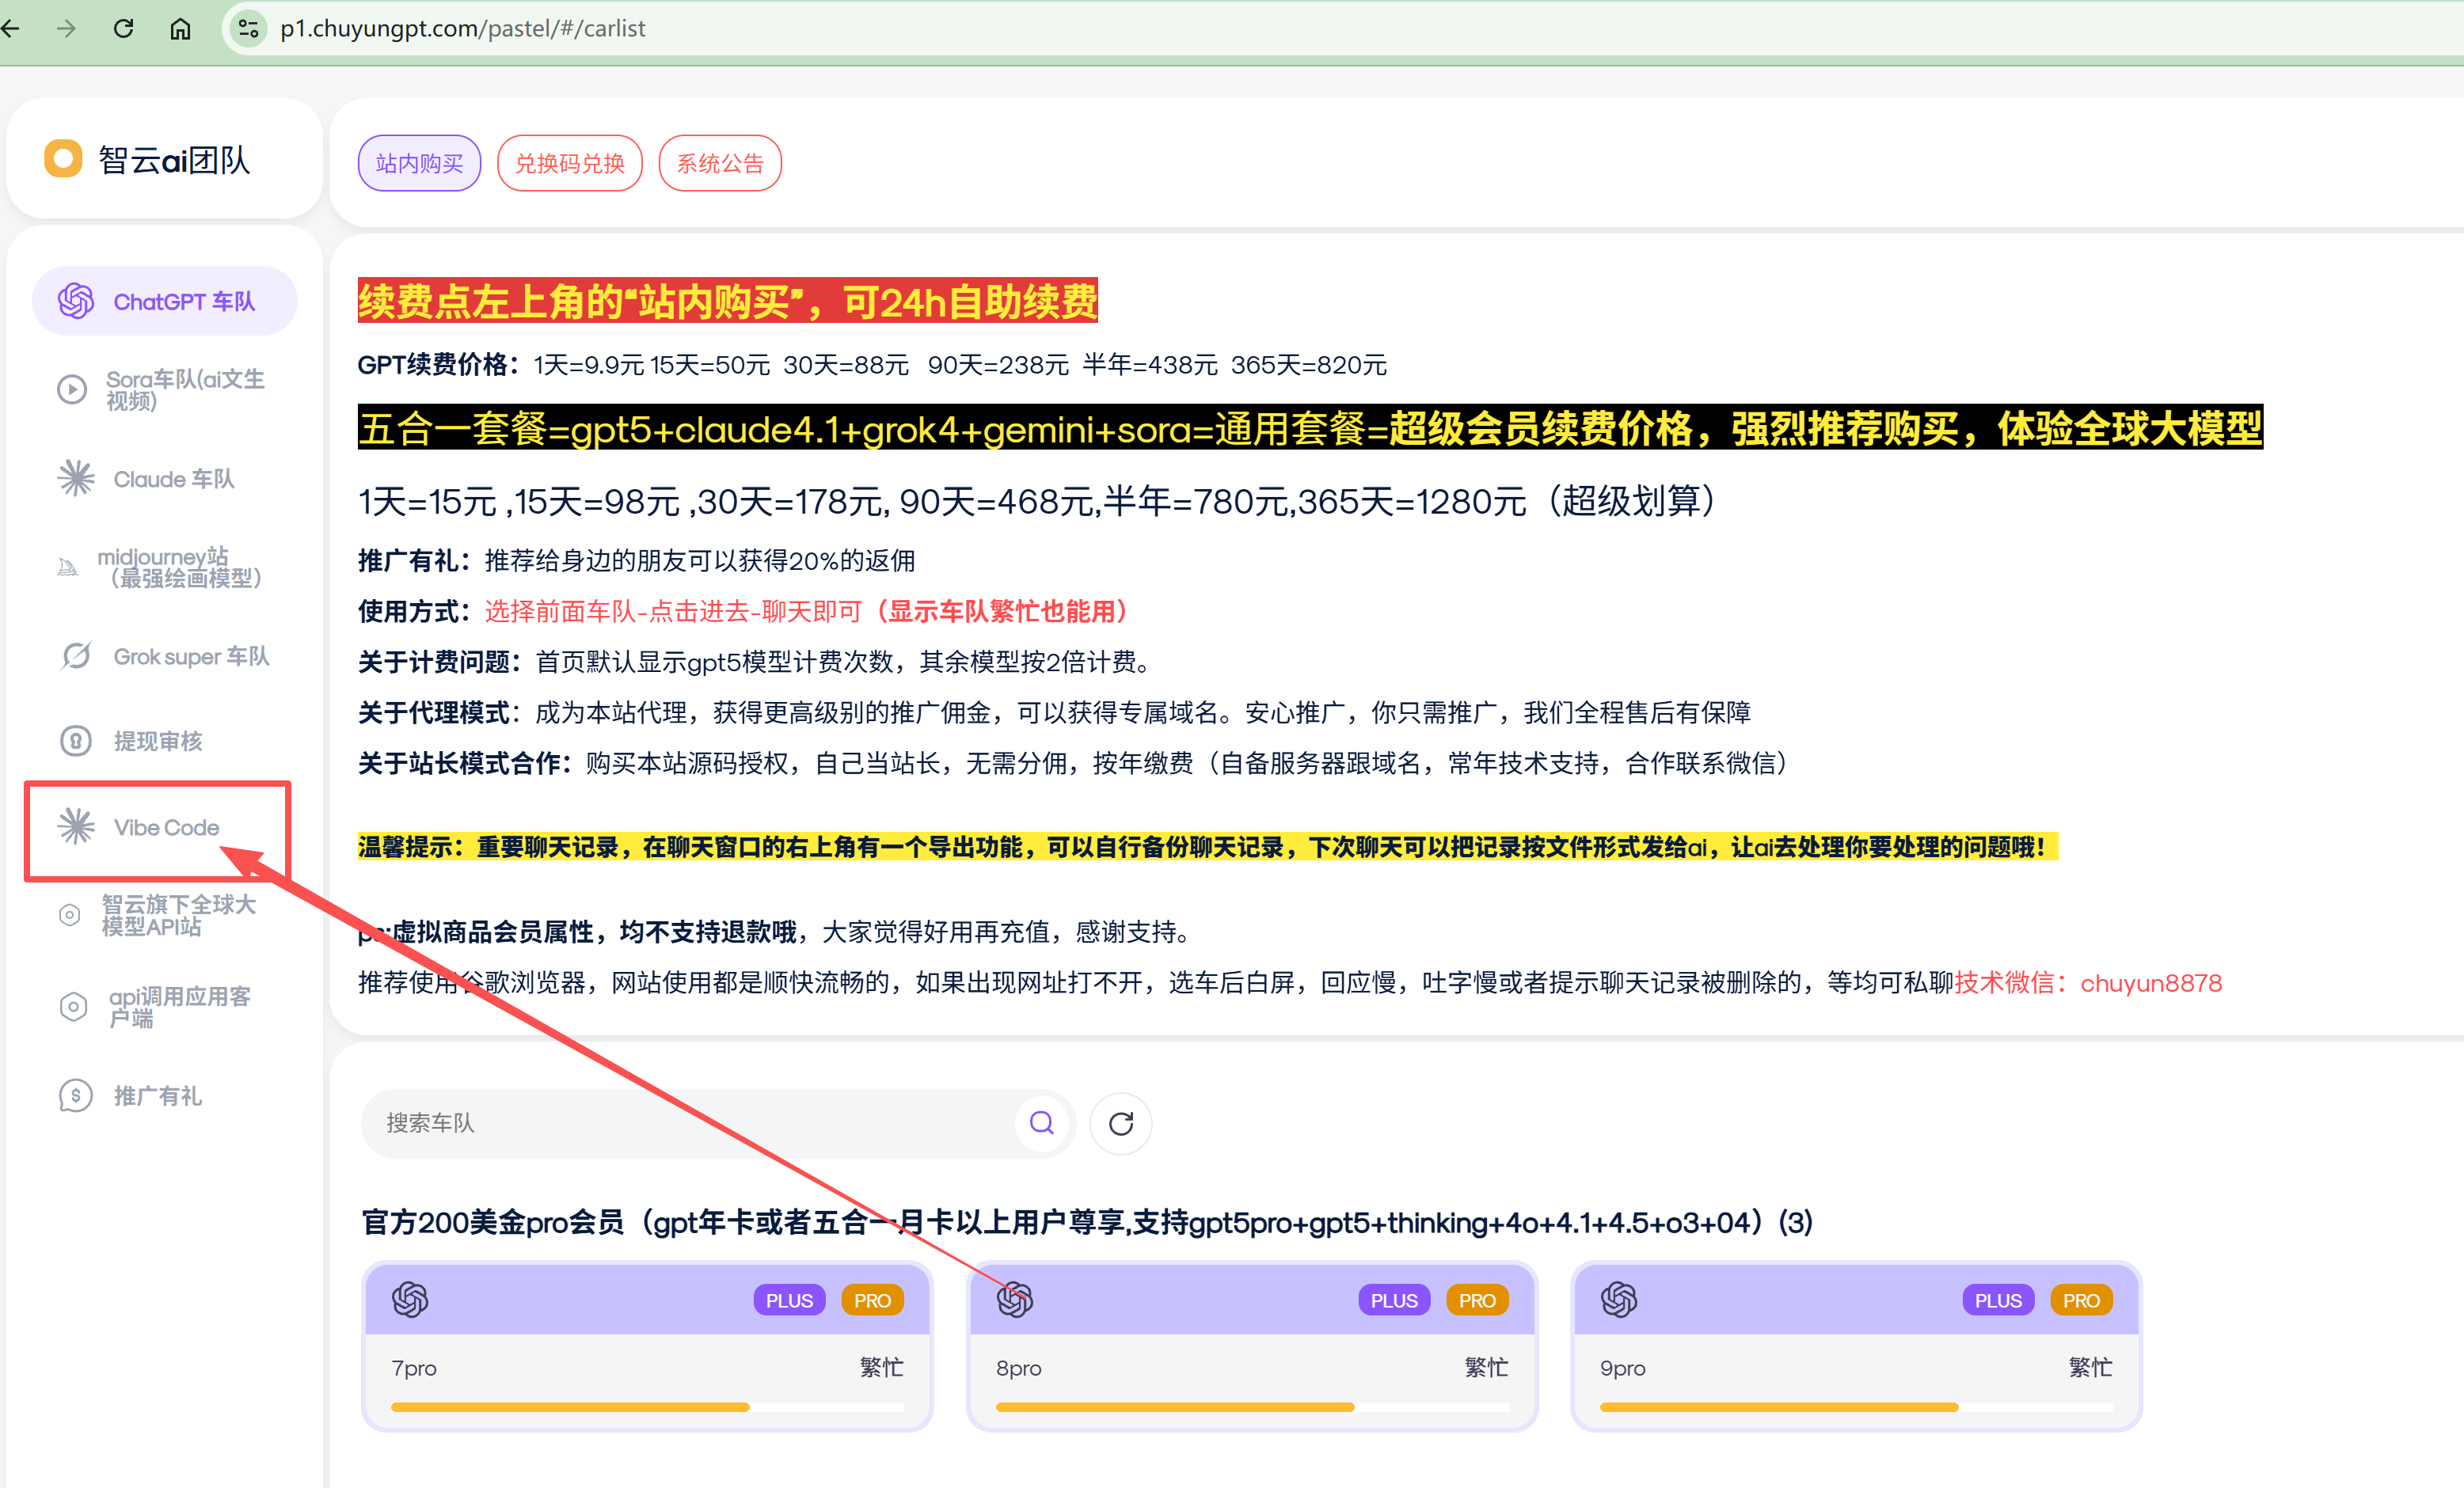The width and height of the screenshot is (2464, 1488).
Task: Switch to 兑换码兑换 tab
Action: 569,163
